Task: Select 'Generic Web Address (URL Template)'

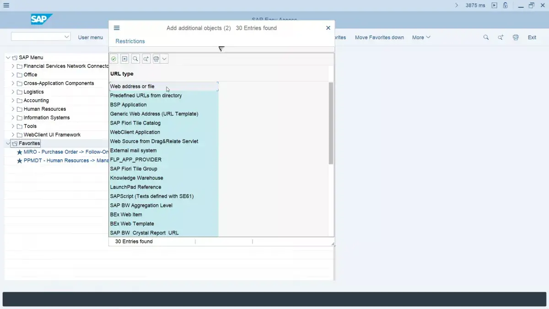Action: click(x=164, y=114)
